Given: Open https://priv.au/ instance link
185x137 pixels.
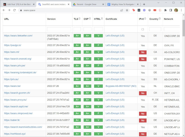Looking at the screenshot, I should click(11, 79).
